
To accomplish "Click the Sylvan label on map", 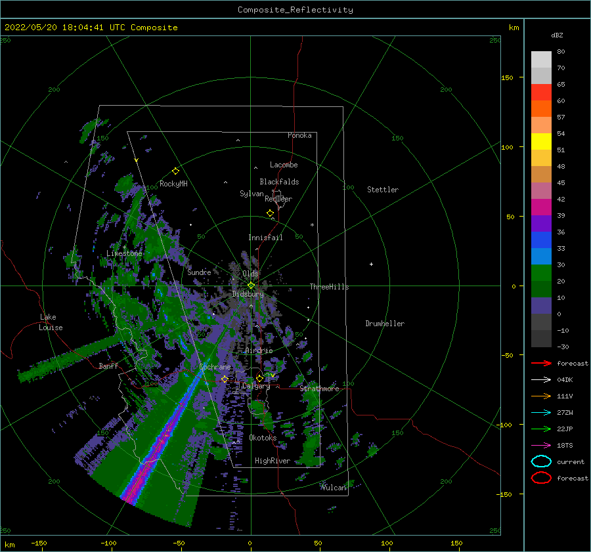I will click(252, 194).
